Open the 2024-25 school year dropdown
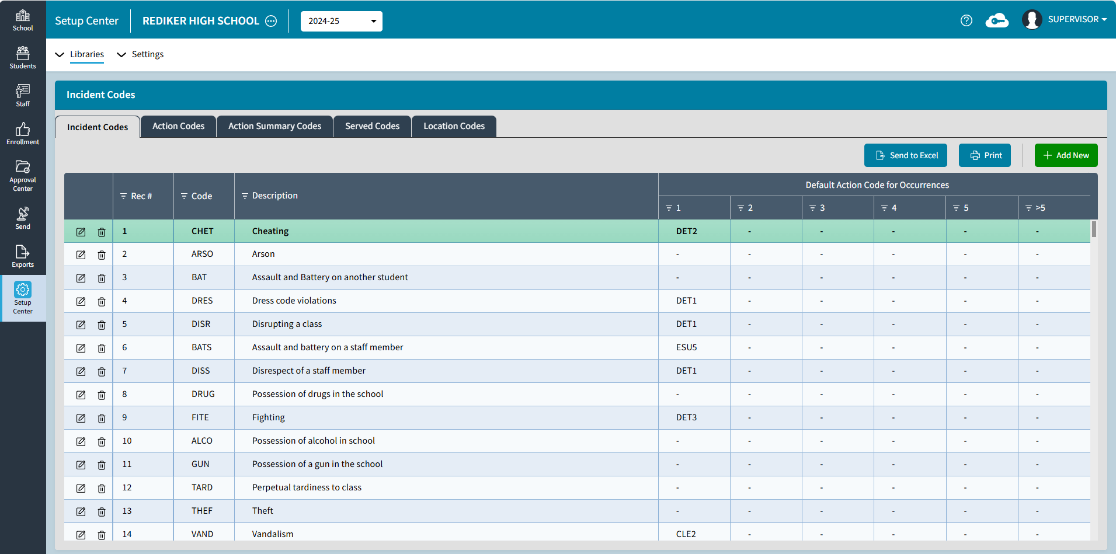 342,21
